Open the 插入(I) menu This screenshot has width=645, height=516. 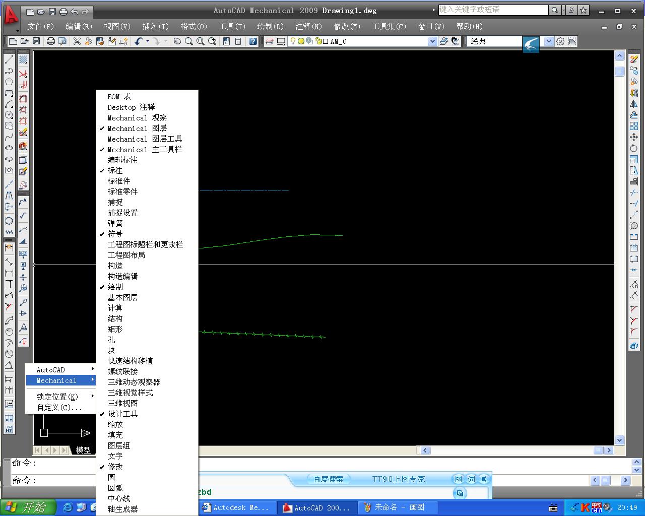pos(155,27)
